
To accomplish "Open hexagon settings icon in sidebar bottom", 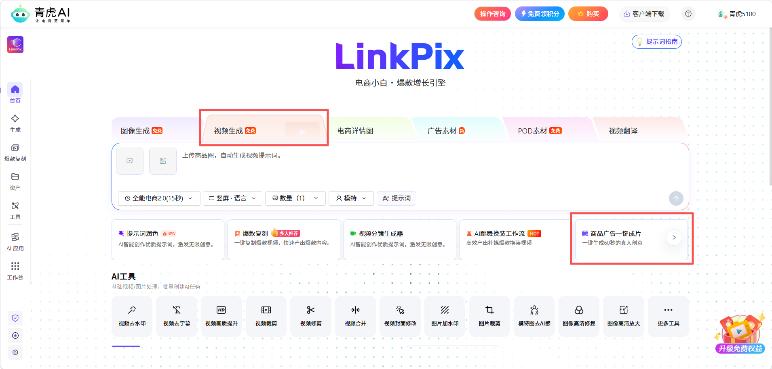I will click(x=15, y=352).
